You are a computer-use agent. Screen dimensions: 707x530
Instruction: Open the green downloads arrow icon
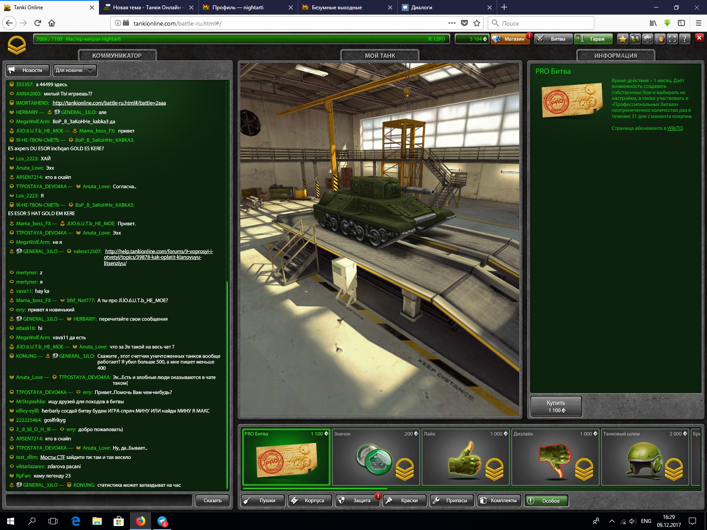click(x=667, y=23)
